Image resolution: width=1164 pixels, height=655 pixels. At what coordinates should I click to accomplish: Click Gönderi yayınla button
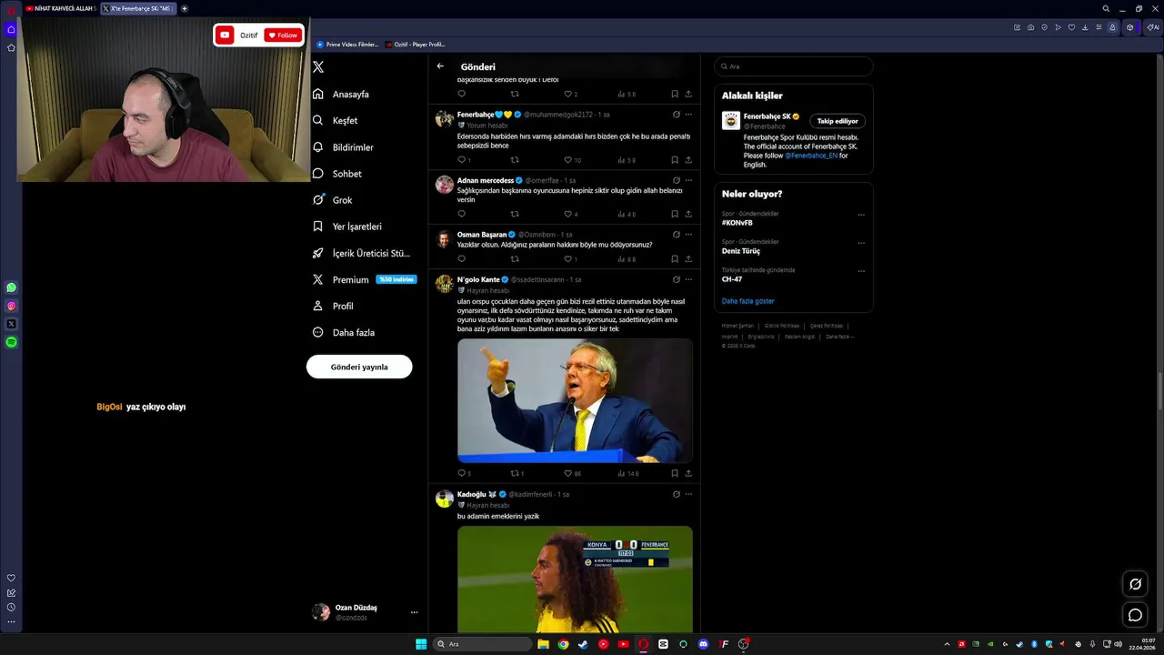tap(359, 367)
